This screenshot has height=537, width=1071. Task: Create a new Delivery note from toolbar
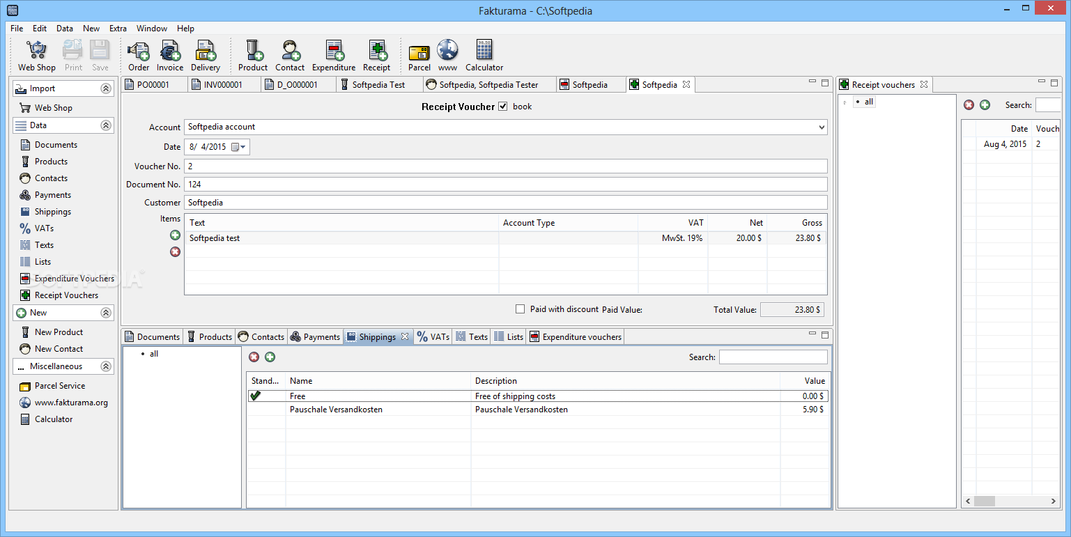tap(206, 55)
